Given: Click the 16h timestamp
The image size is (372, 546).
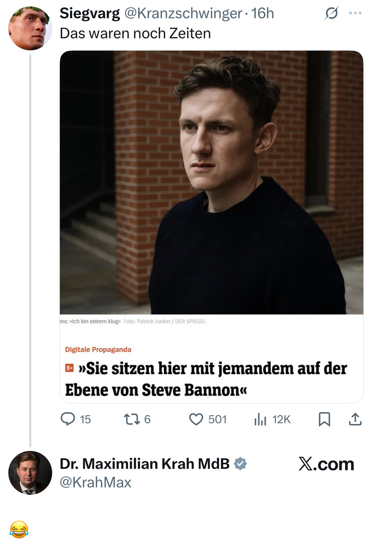Looking at the screenshot, I should coord(263,14).
